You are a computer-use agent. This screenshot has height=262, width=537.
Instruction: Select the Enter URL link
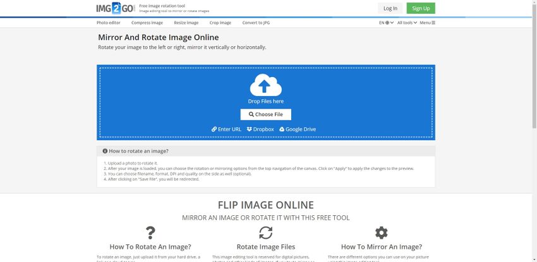point(226,129)
